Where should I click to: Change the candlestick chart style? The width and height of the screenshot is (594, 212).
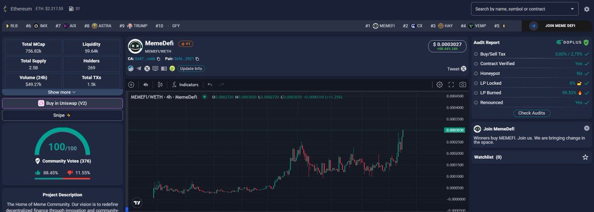pos(160,85)
